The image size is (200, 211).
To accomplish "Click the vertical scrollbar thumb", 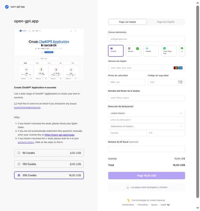I will pos(198,102).
